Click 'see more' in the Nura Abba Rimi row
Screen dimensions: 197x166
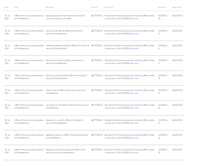[x=135, y=108]
